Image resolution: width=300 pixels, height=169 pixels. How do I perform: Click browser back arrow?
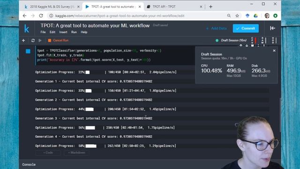24,15
